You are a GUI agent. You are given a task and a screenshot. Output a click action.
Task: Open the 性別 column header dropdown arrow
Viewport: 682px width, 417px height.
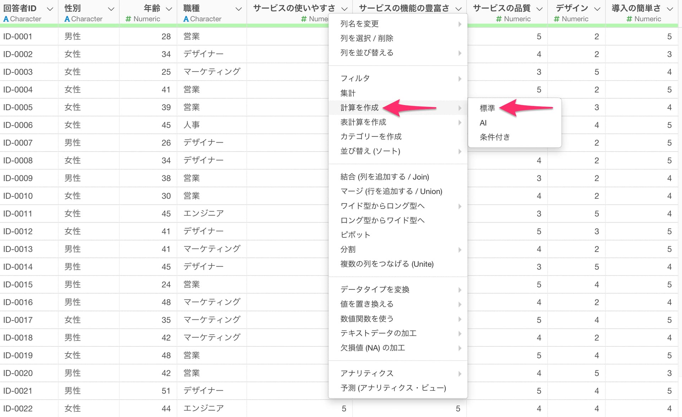coord(111,9)
